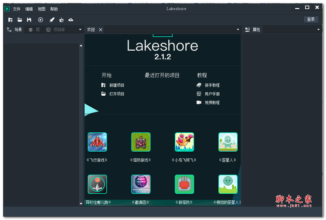Select the 欢迎 tab
Image resolution: width=326 pixels, height=220 pixels.
click(91, 30)
